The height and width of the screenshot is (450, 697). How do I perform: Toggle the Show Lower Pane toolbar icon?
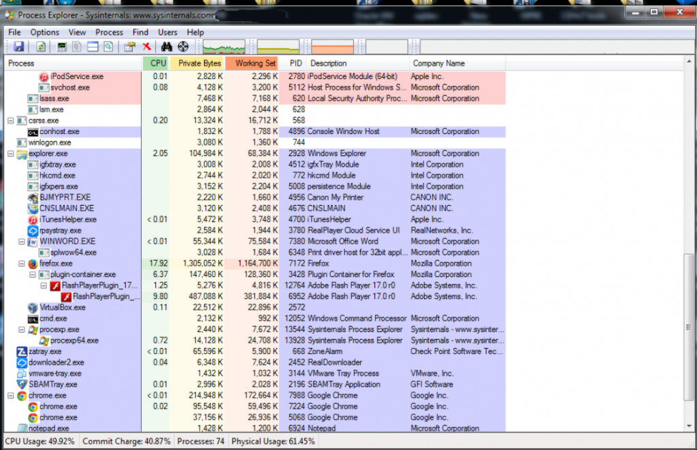coord(93,47)
